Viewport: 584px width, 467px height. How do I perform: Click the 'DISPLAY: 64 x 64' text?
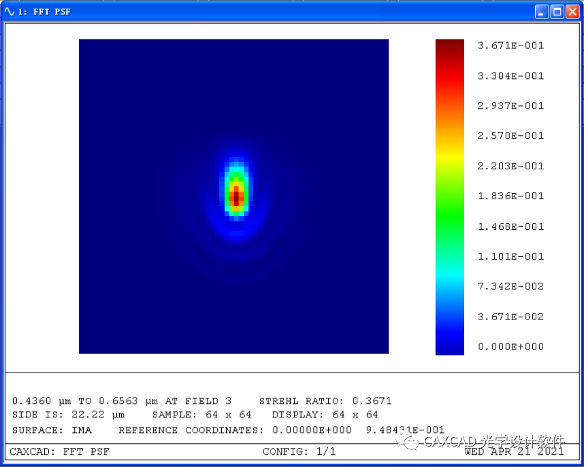[x=325, y=414]
